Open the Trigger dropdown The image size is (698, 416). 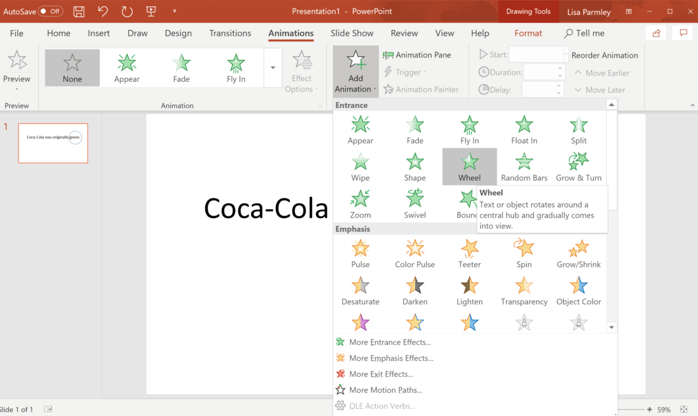(x=405, y=72)
